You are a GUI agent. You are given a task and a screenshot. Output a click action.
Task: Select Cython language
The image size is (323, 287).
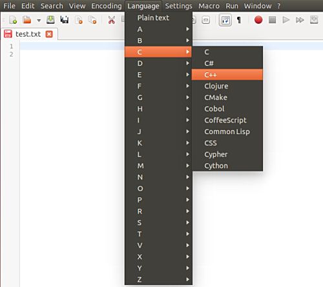point(227,166)
